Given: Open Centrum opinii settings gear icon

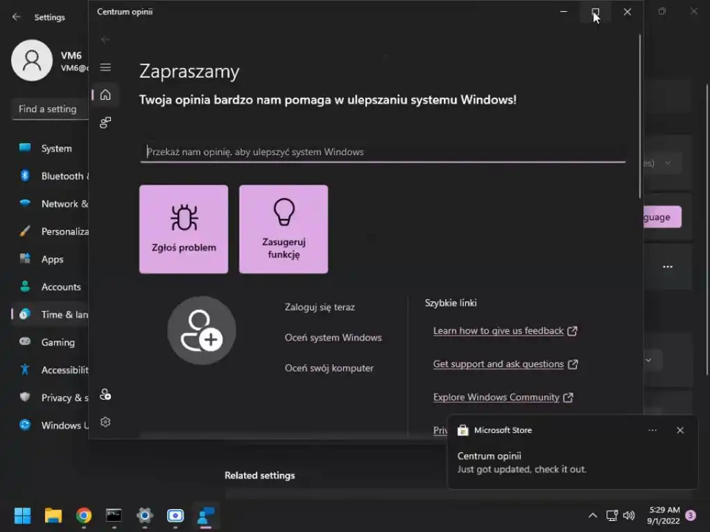Looking at the screenshot, I should click(x=105, y=422).
